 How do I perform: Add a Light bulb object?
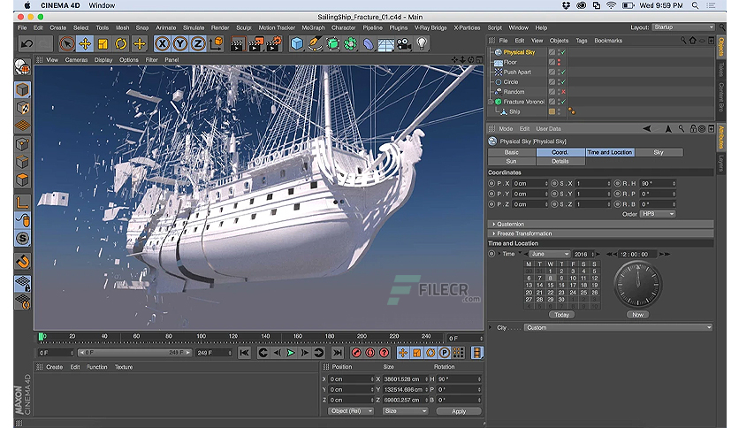422,44
